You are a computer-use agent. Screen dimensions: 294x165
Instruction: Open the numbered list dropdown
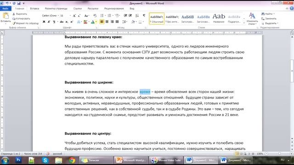click(x=113, y=16)
